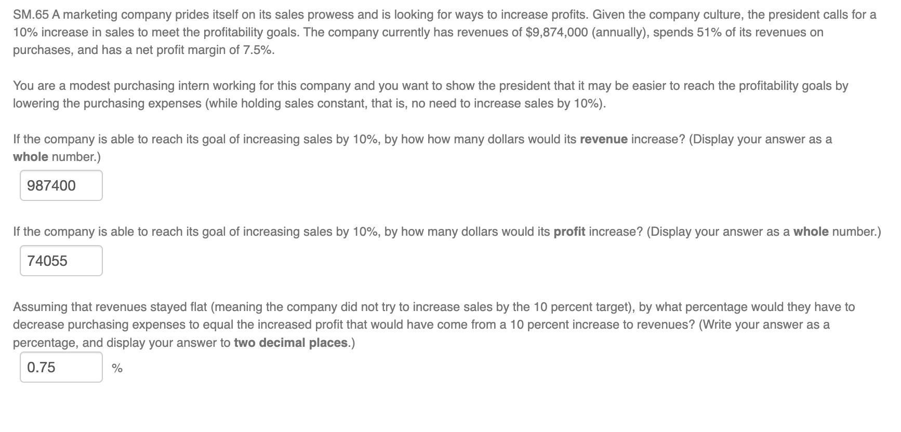Viewport: 901px width, 432px height.
Task: Select the value 987400 in the first box
Action: tap(51, 185)
